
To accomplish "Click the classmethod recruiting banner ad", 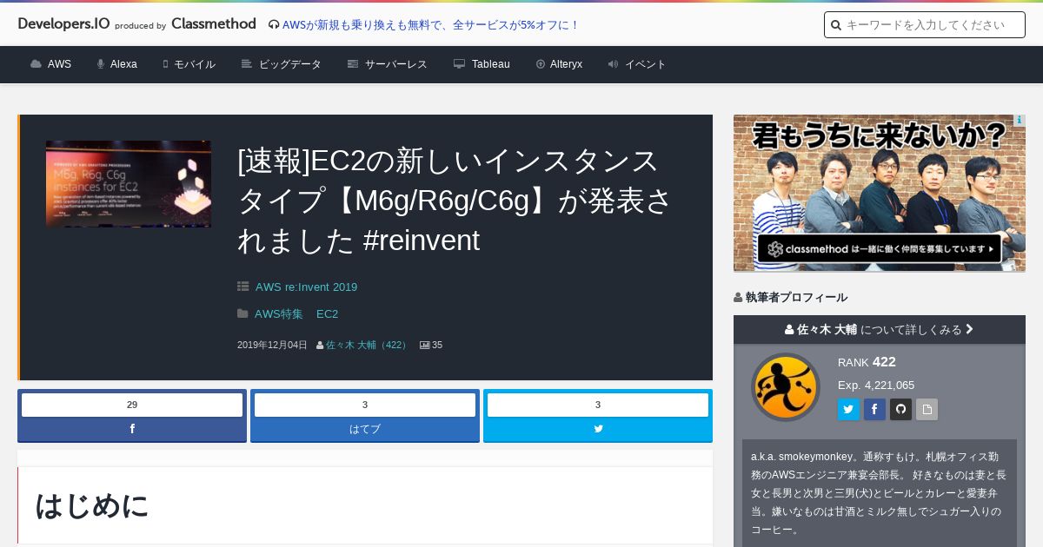I will coord(880,193).
